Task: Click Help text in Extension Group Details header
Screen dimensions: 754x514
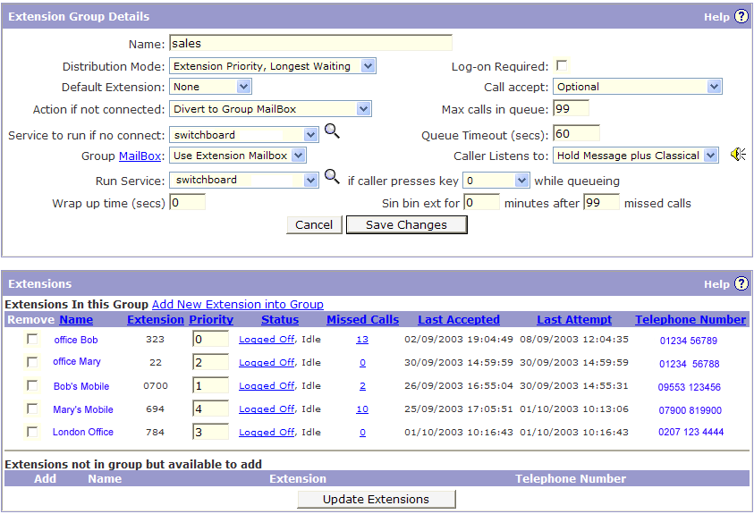Action: click(716, 17)
